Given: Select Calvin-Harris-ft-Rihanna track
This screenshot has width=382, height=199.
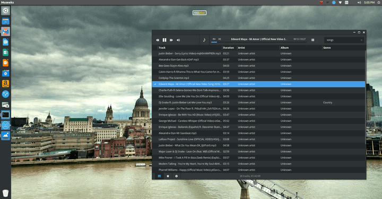Looking at the screenshot, I should tap(258, 72).
